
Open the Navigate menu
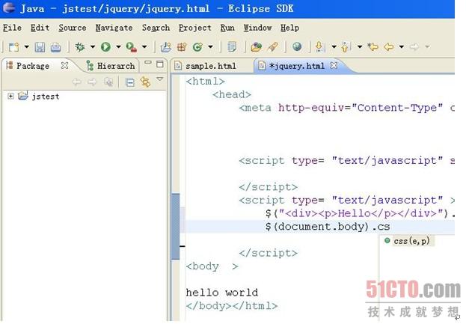point(114,28)
